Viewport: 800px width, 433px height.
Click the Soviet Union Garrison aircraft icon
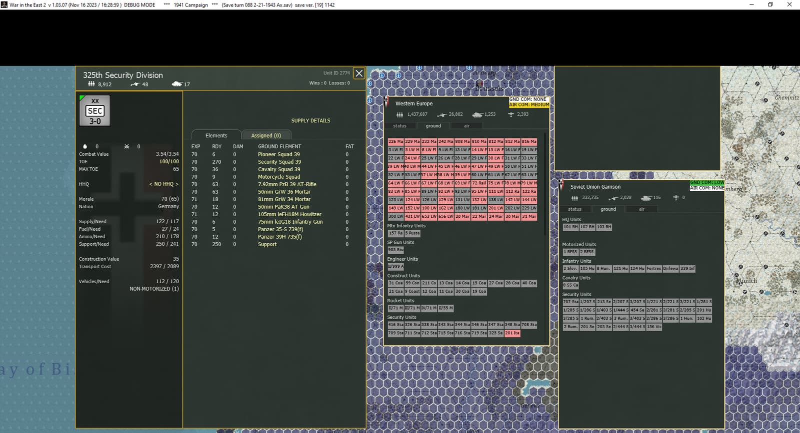[x=676, y=198]
